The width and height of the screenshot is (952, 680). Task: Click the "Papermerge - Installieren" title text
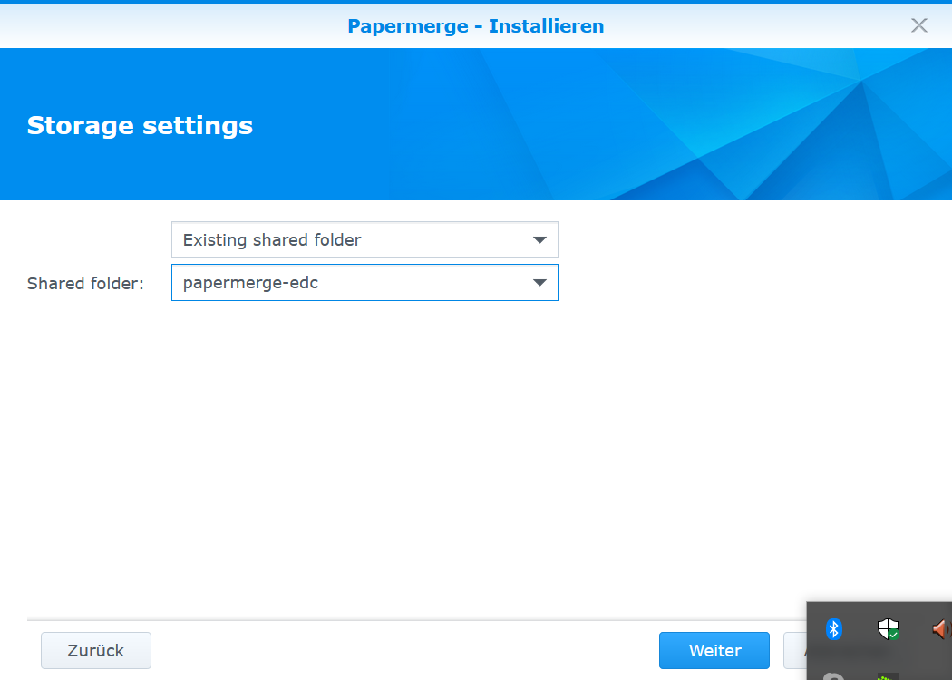475,25
